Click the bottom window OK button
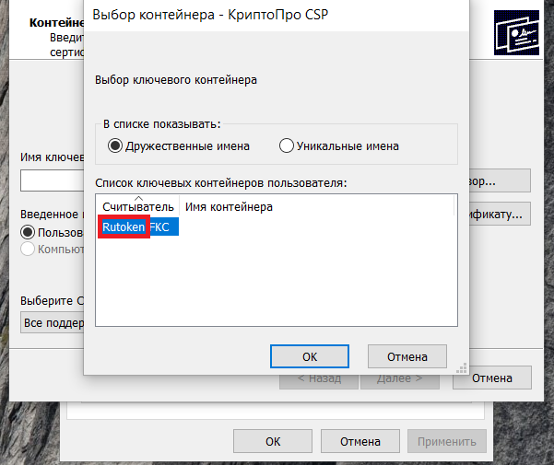Image resolution: width=554 pixels, height=465 pixels. [273, 441]
